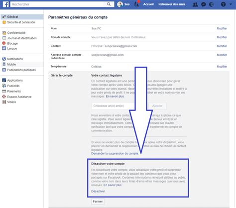Click Modifier for Nom de compte
The width and height of the screenshot is (236, 208).
[x=222, y=37]
